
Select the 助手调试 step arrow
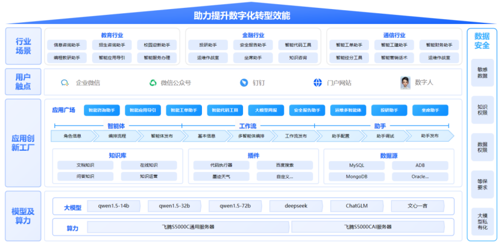(x=385, y=136)
